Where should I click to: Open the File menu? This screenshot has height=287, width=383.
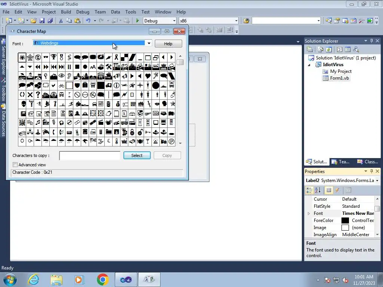(x=6, y=12)
